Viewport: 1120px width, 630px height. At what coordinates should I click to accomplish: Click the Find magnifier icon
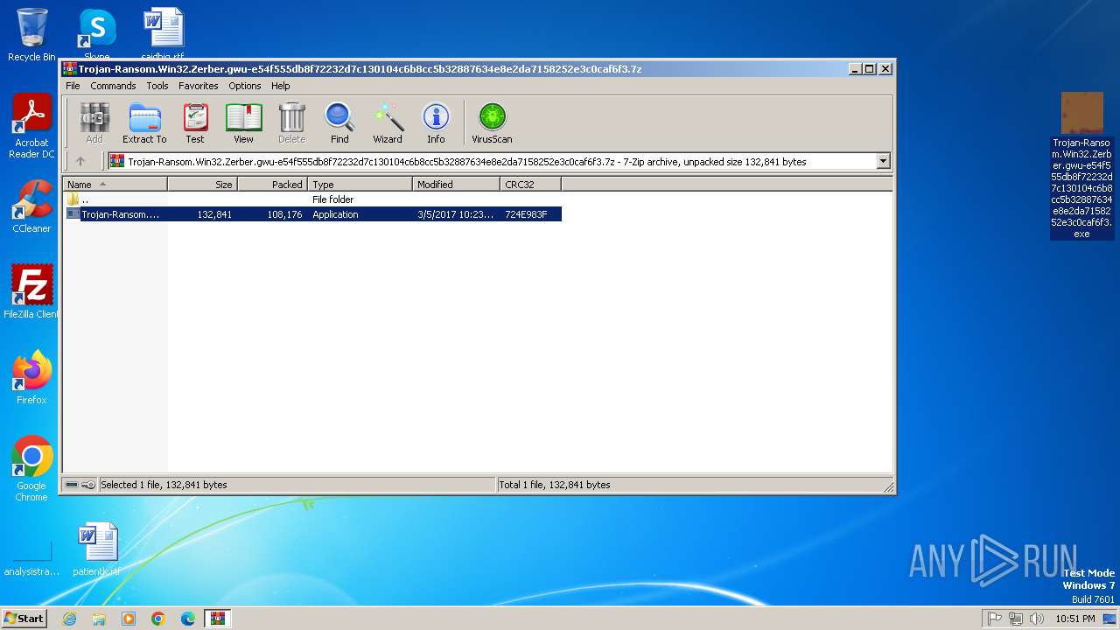click(x=339, y=122)
